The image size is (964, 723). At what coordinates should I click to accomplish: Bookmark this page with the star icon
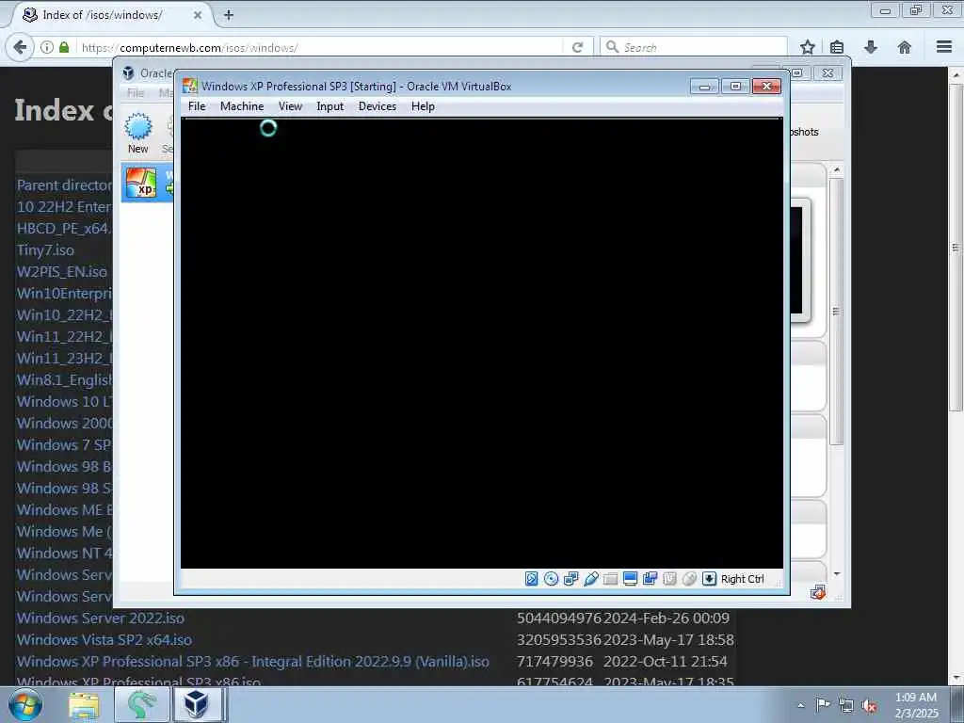(x=807, y=47)
